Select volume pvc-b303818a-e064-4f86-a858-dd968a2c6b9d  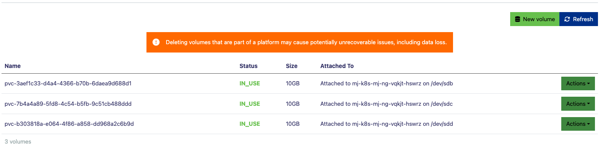69,124
